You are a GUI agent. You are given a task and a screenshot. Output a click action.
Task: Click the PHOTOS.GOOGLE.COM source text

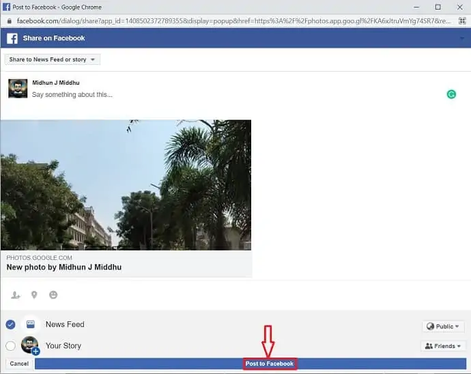[x=40, y=258]
